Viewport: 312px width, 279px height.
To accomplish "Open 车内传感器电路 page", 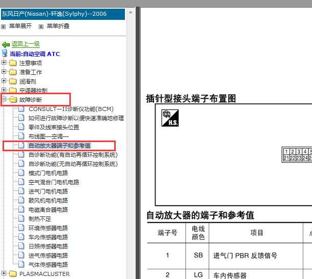I will (x=48, y=237).
